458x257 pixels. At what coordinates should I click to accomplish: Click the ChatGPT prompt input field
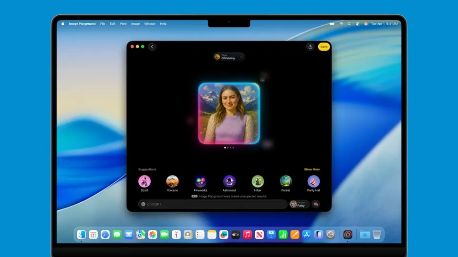[x=213, y=204]
